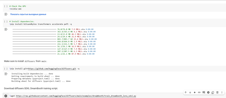This screenshot has width=226, height=98.
Task: Click the '!nvidia-smi' code line
Action: point(16,9)
